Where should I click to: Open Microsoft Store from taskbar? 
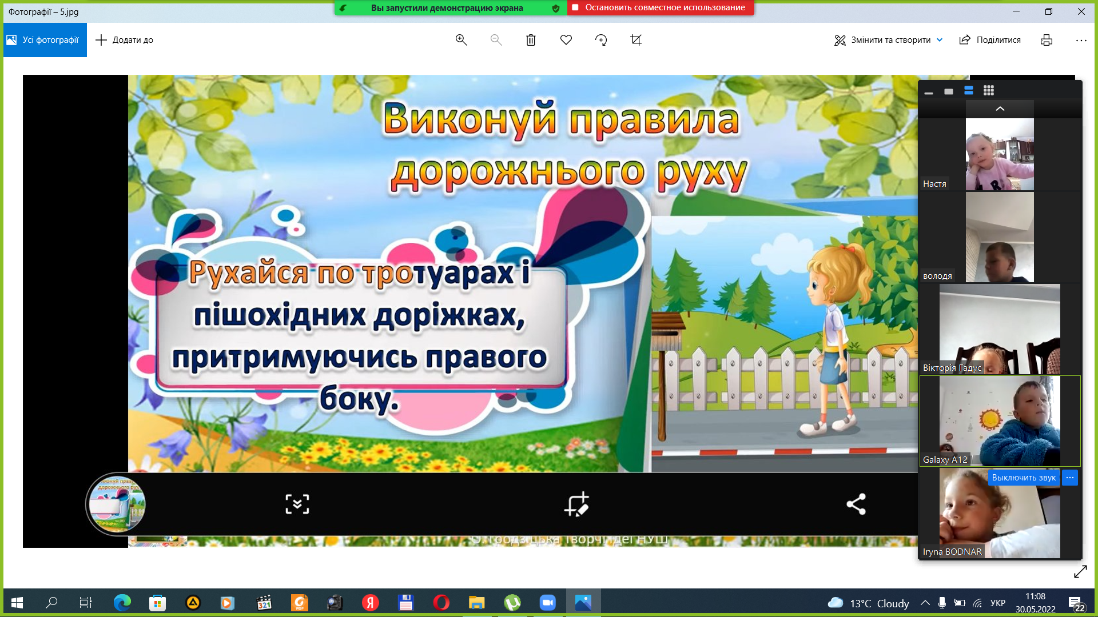point(157,603)
